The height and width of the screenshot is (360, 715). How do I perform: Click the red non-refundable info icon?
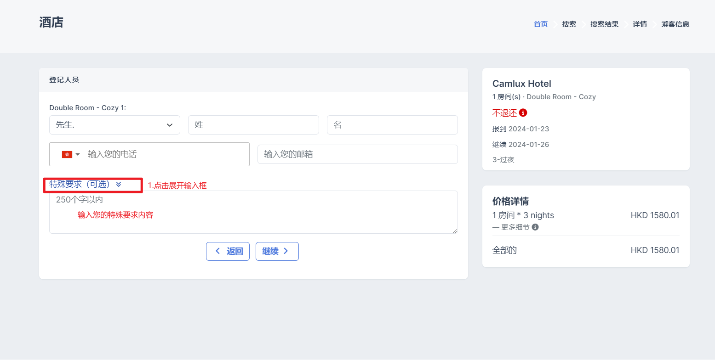[523, 112]
